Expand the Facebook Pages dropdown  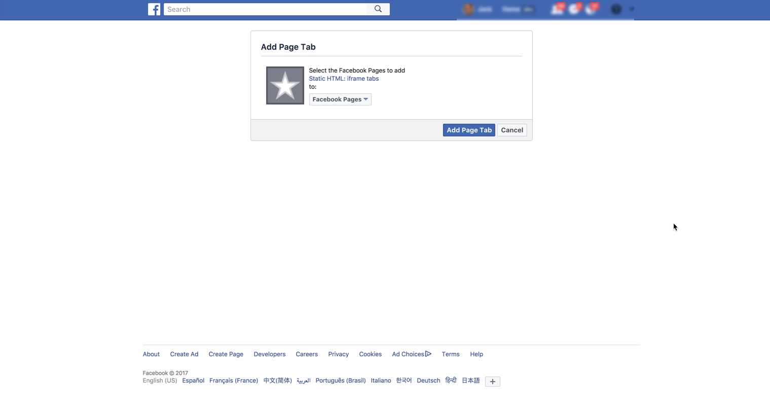340,99
